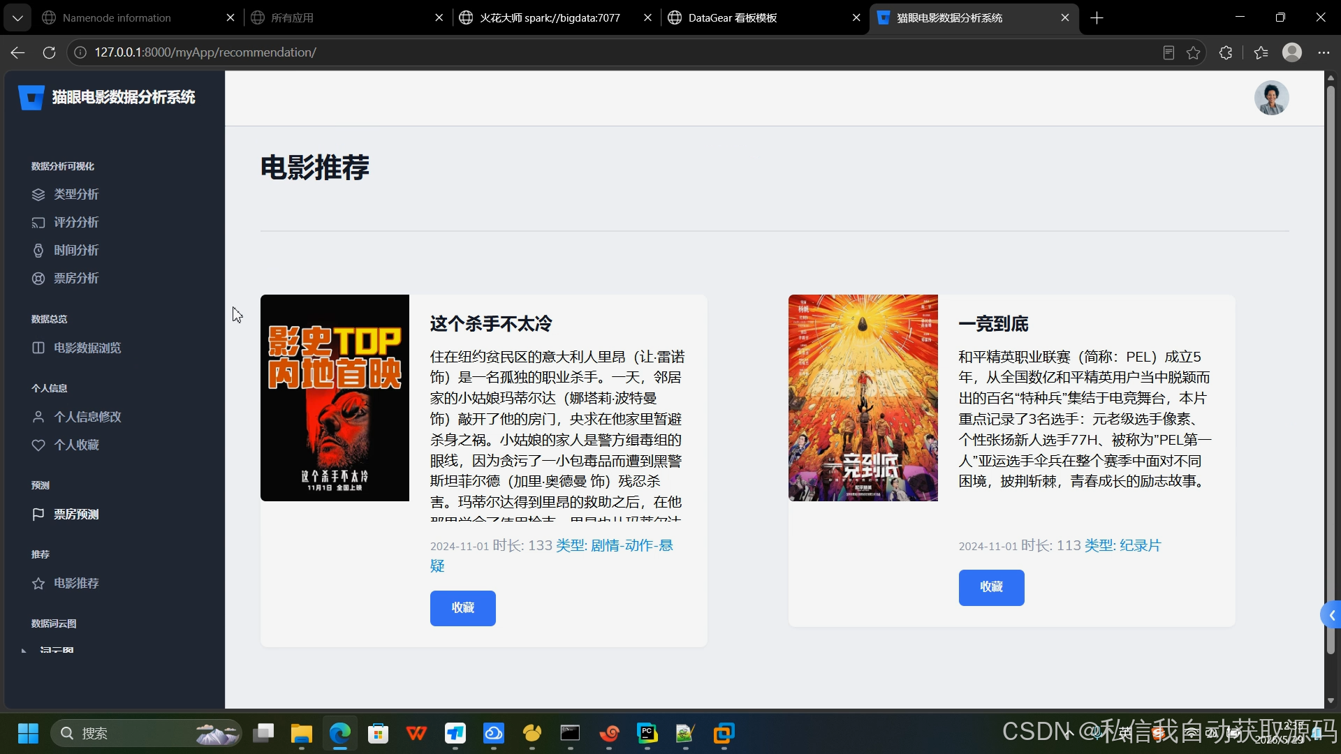Open the tab search dropdown chevron
Viewport: 1341px width, 754px height.
pyautogui.click(x=17, y=18)
